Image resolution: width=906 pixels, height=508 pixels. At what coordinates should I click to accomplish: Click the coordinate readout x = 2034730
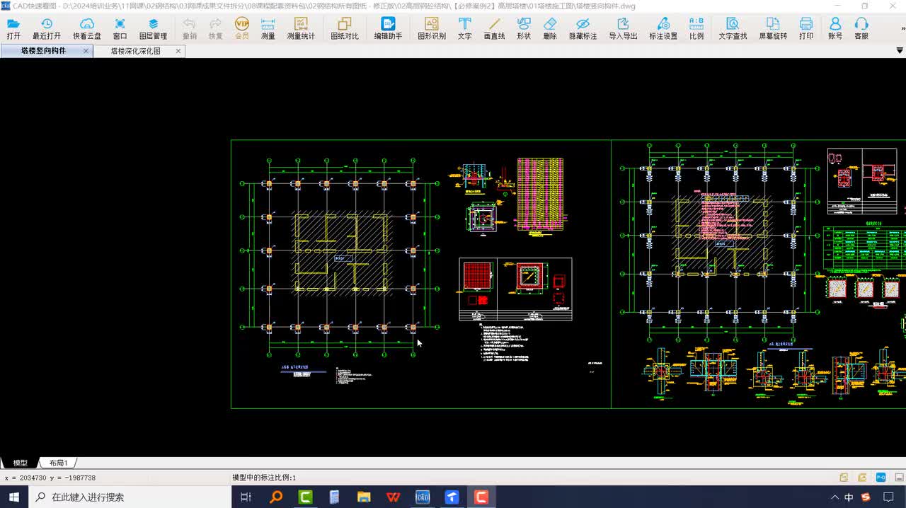click(x=50, y=478)
